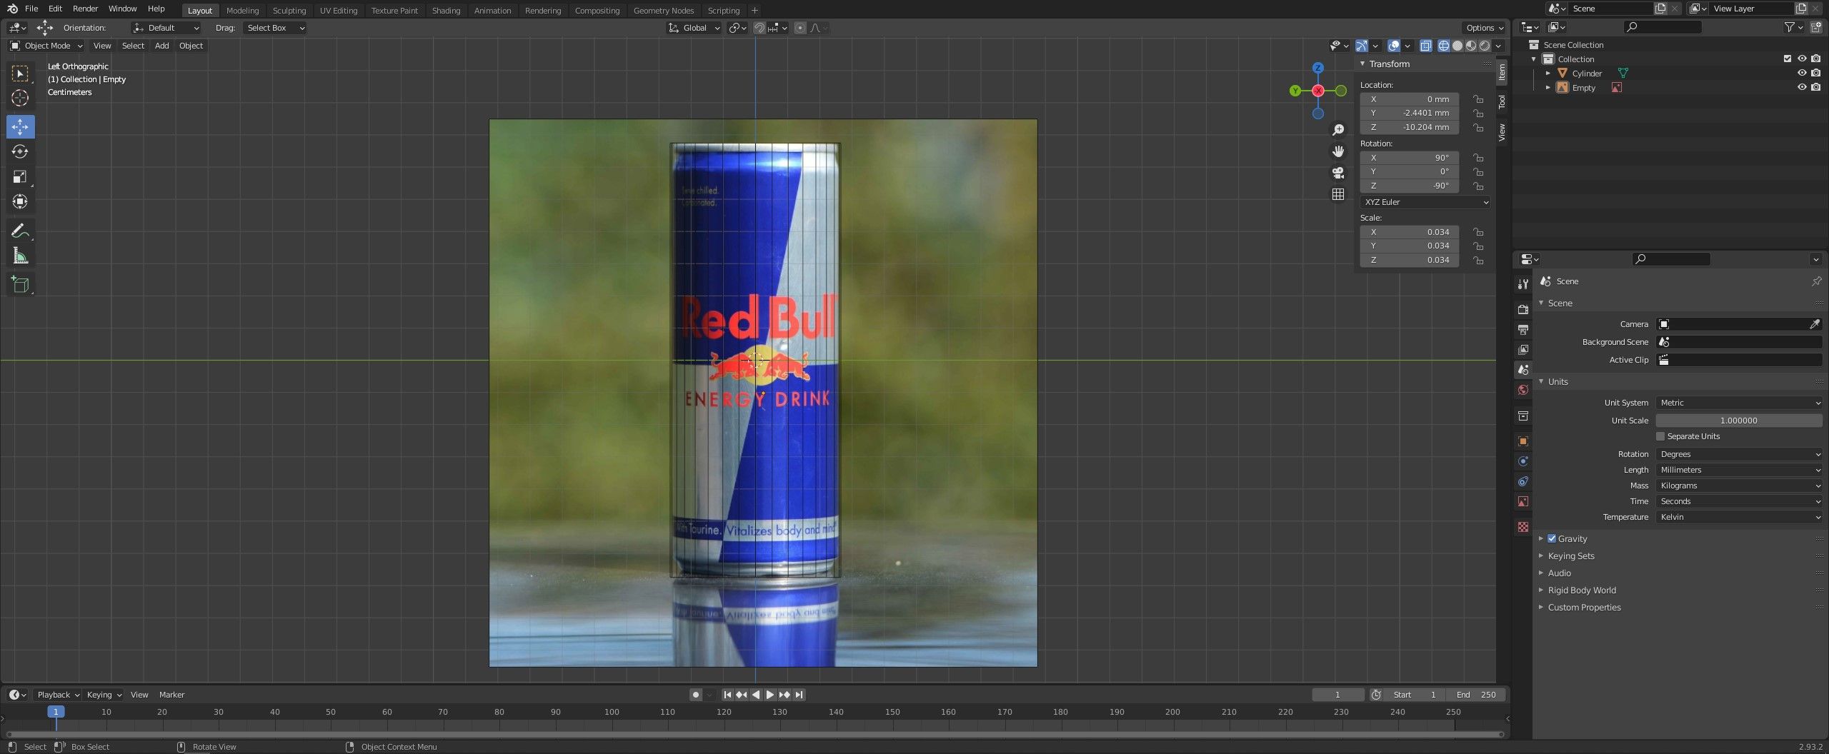This screenshot has height=754, width=1829.
Task: Jump to the end frame
Action: (799, 695)
